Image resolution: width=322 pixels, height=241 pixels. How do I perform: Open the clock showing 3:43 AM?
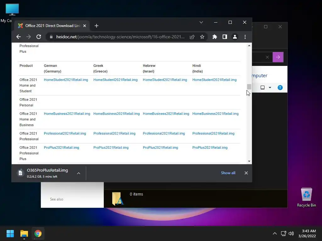pos(307,233)
